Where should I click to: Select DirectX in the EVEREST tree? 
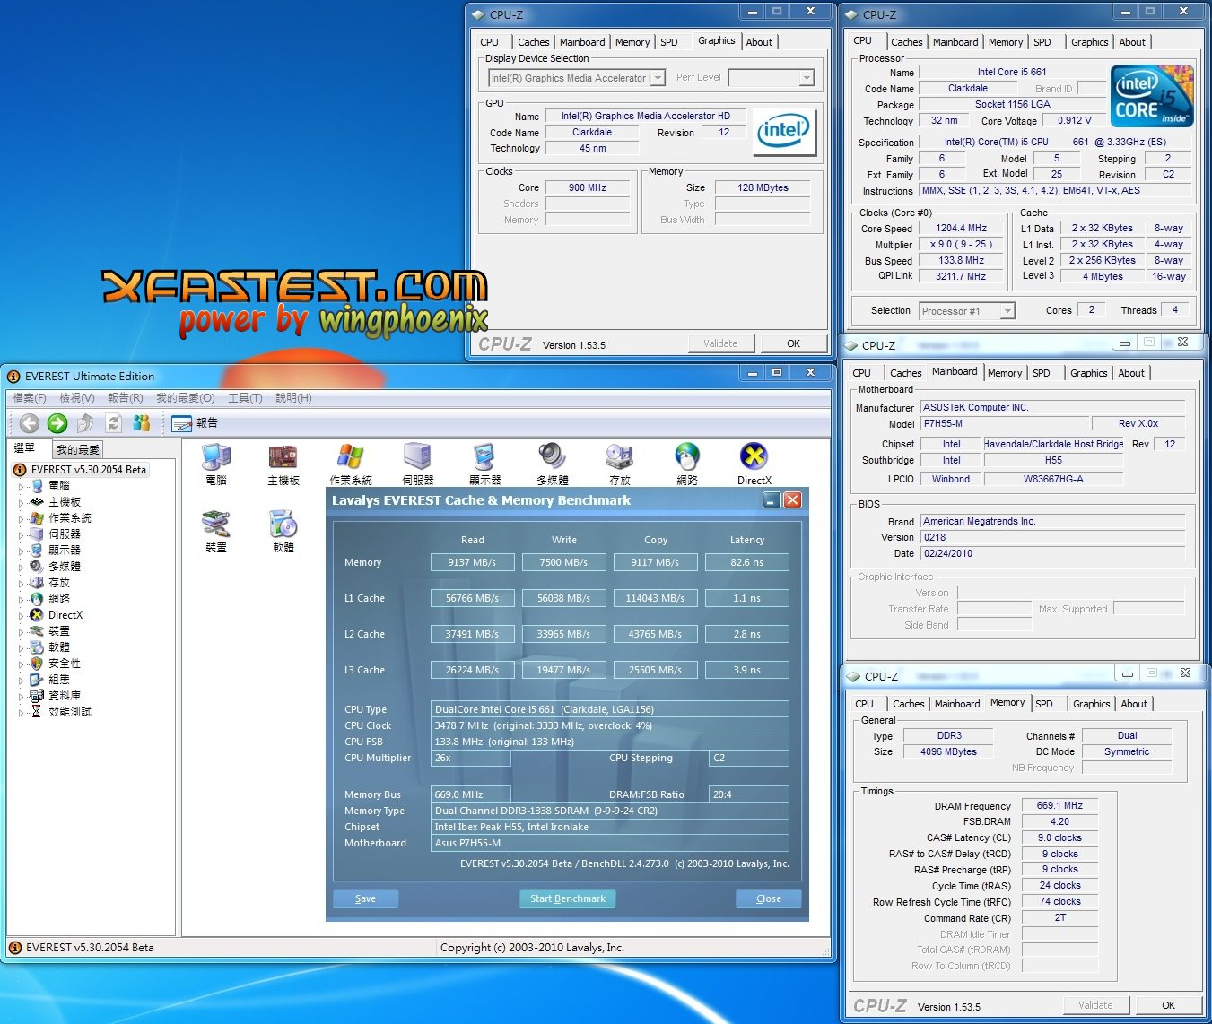click(65, 615)
